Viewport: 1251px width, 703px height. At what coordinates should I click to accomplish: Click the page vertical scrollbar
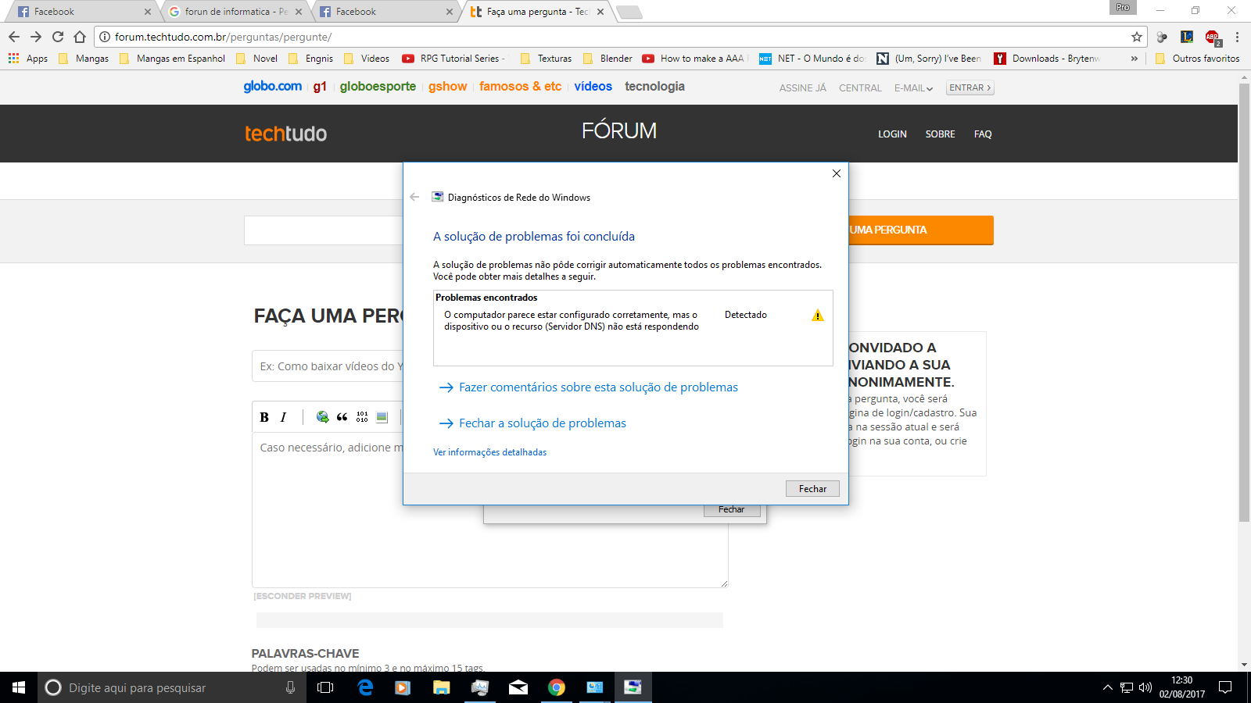pyautogui.click(x=1244, y=302)
